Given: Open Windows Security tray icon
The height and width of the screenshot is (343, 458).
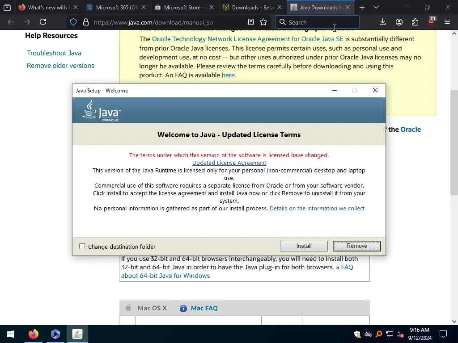Looking at the screenshot, I should tap(357, 334).
